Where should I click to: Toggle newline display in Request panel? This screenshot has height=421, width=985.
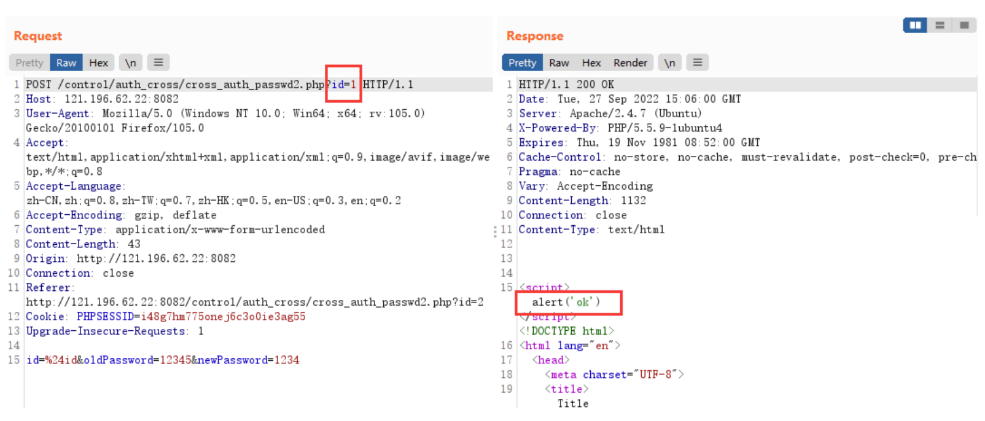coord(130,63)
